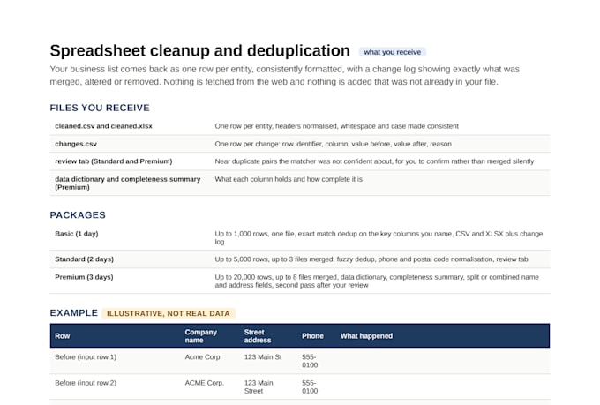Image resolution: width=600 pixels, height=405 pixels.
Task: Click the 'Up to 5,000 rows' Standard description
Action: coord(371,259)
